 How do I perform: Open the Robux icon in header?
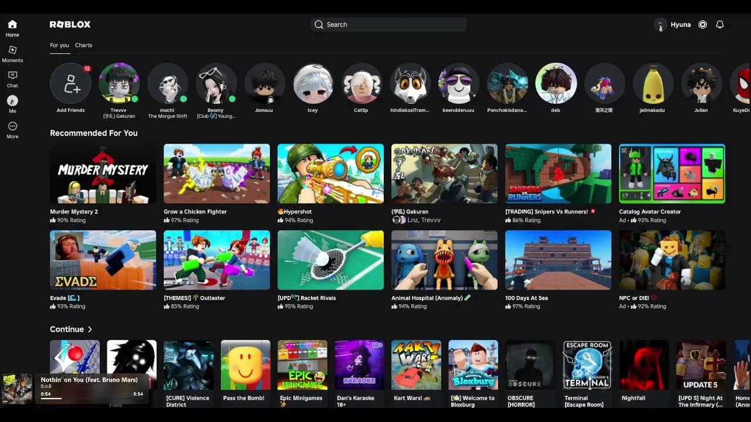point(702,25)
